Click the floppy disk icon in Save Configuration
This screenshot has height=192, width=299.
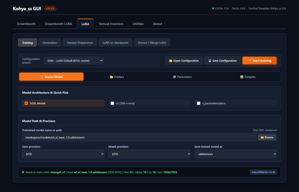(210, 61)
